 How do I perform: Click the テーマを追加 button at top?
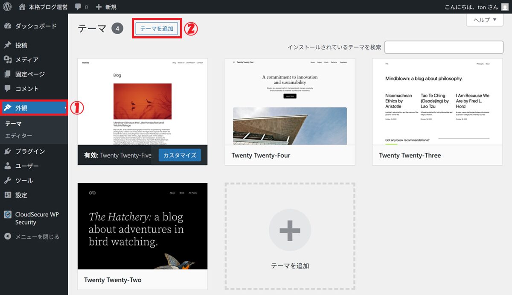tap(157, 29)
